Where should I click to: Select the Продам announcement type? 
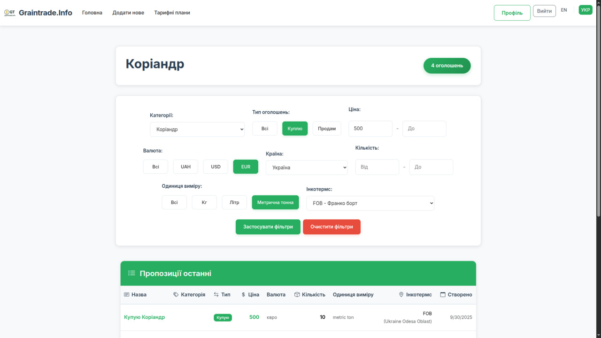tap(327, 128)
